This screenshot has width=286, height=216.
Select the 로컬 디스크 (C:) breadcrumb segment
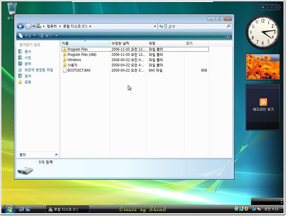click(x=75, y=26)
